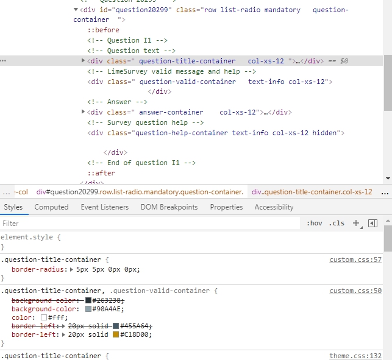Expand the border-radius shorthand property

coord(72,269)
